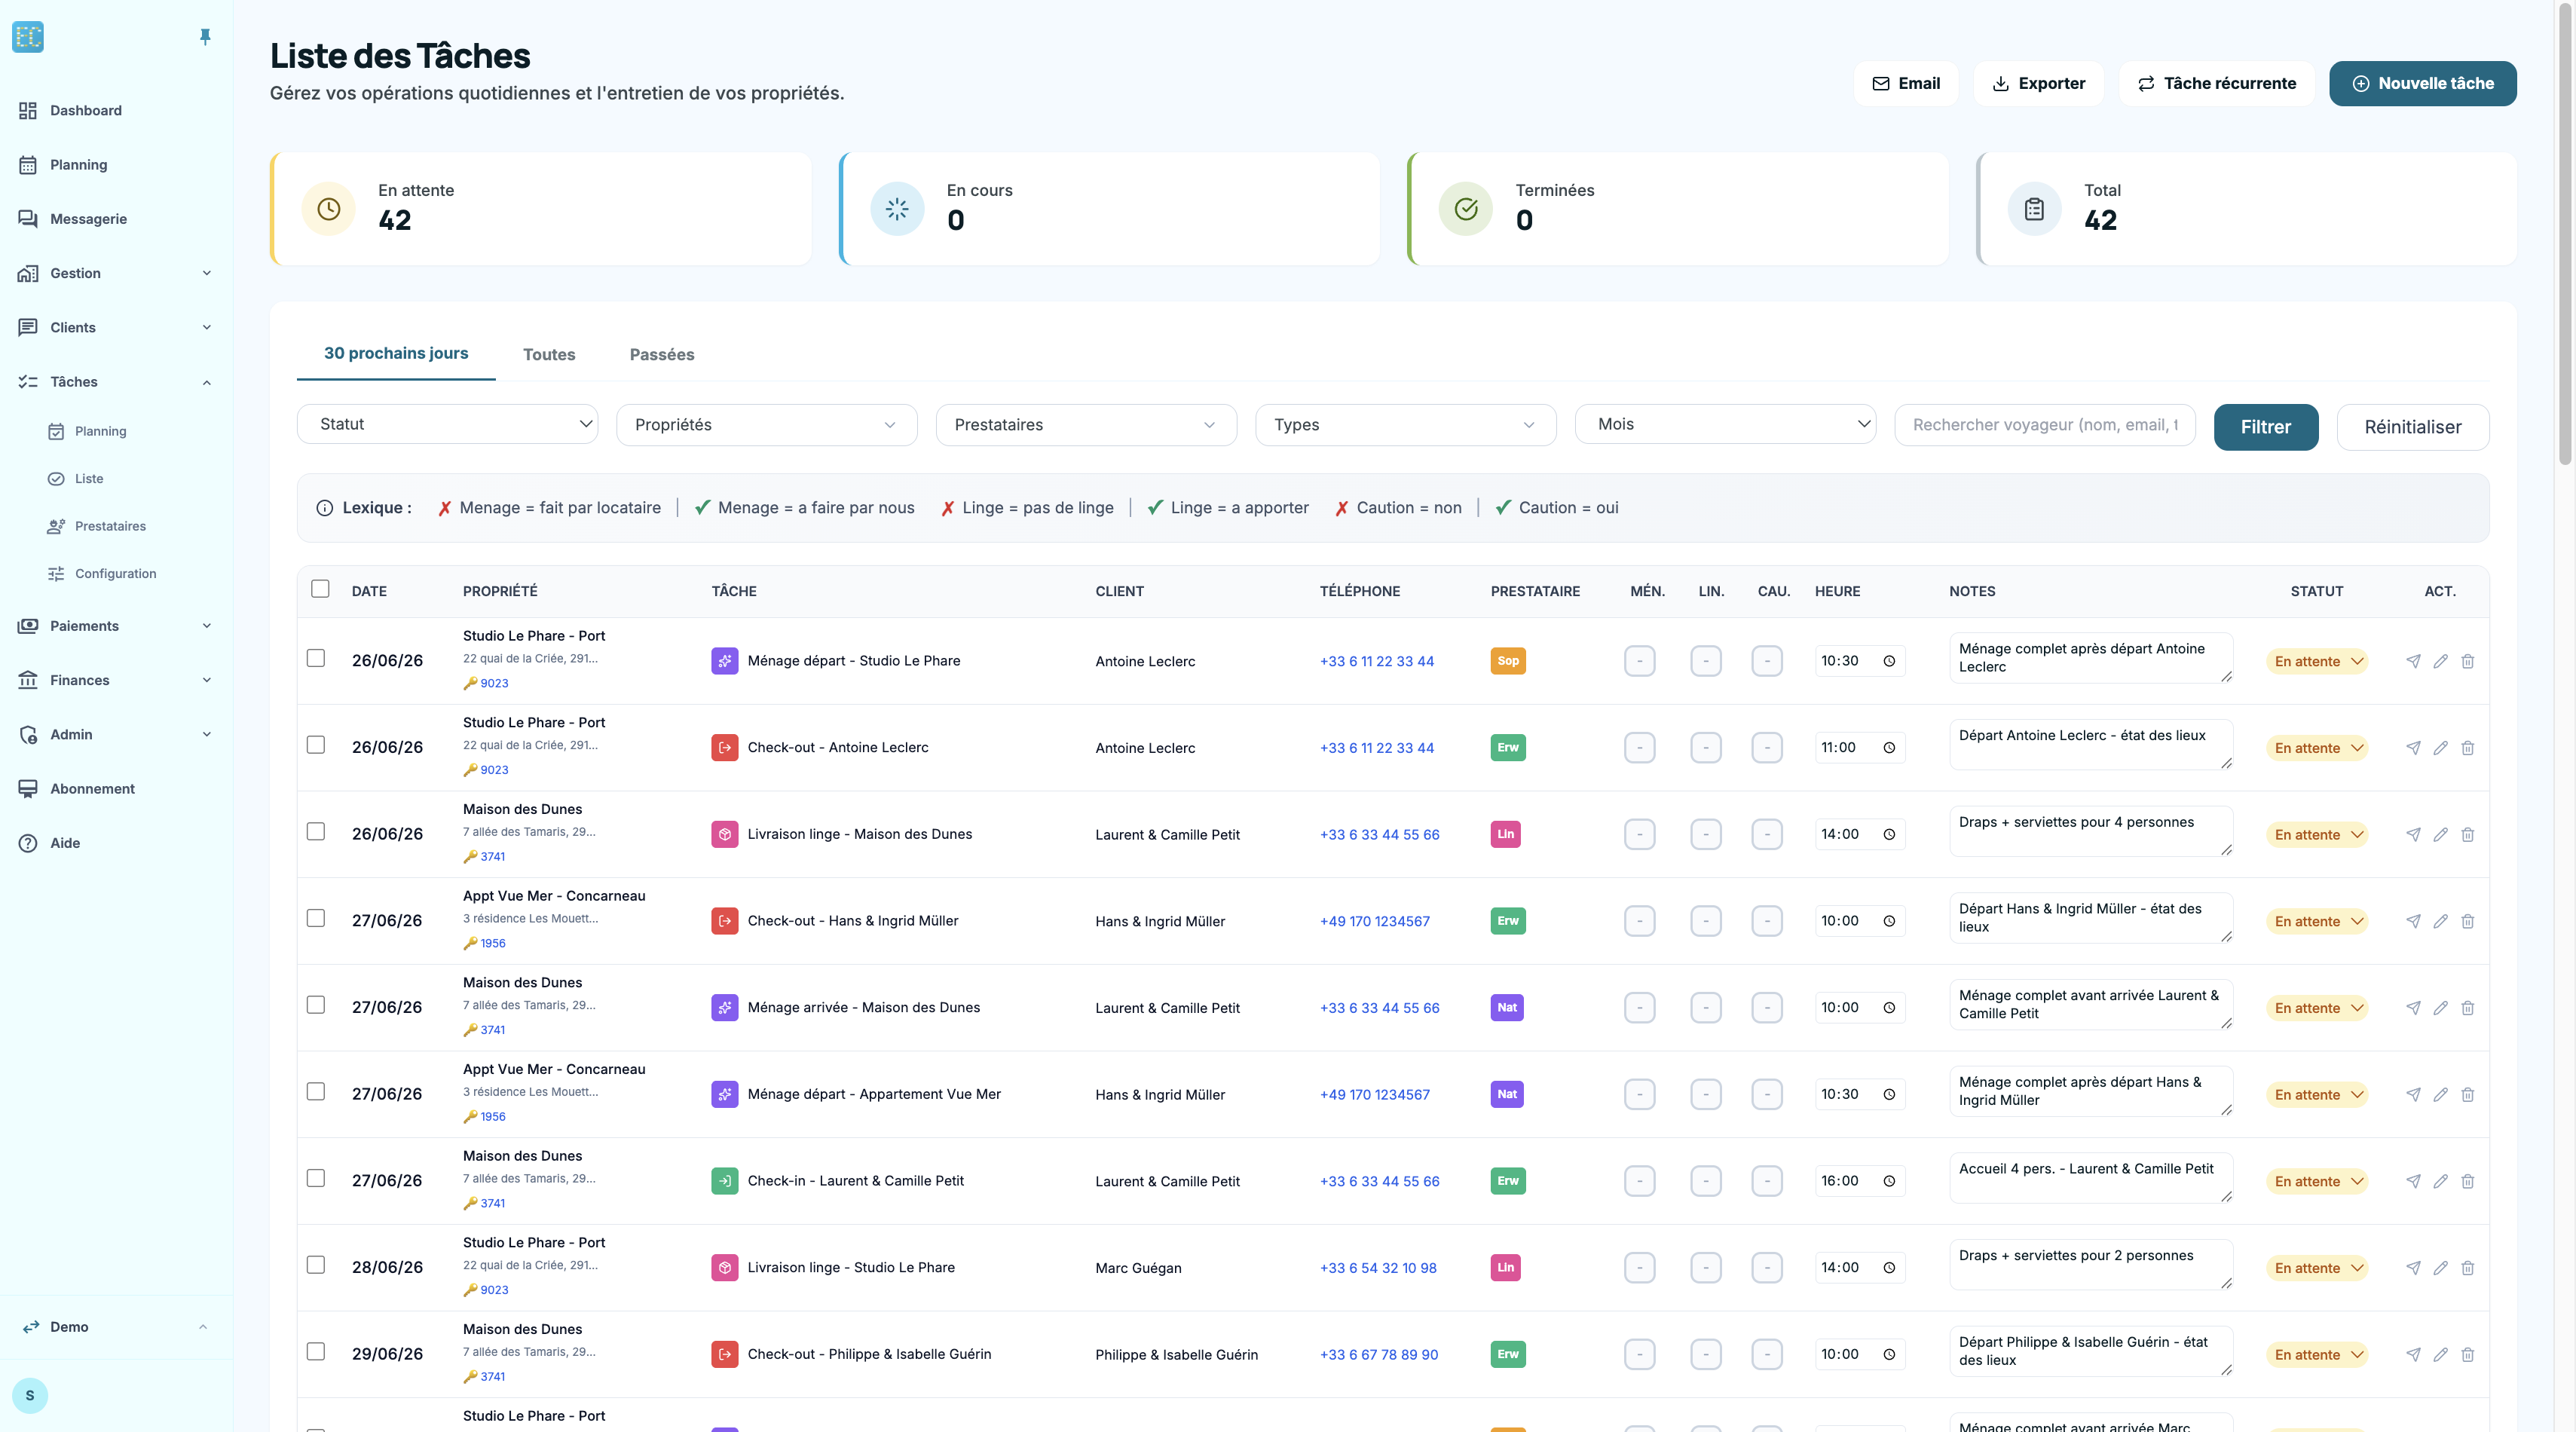Click trash icon for Livraison linge Maison des Dunes

point(2467,835)
